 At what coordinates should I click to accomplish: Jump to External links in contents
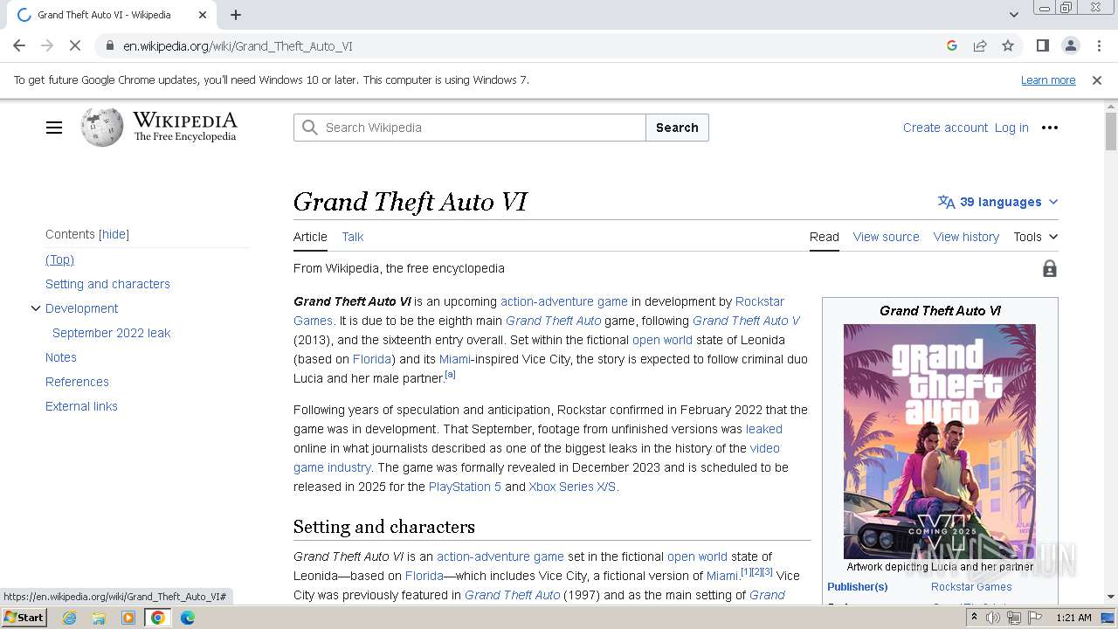pyautogui.click(x=81, y=406)
